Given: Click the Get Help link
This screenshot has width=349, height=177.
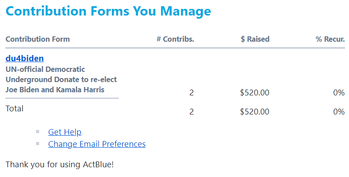Looking at the screenshot, I should click(x=65, y=132).
